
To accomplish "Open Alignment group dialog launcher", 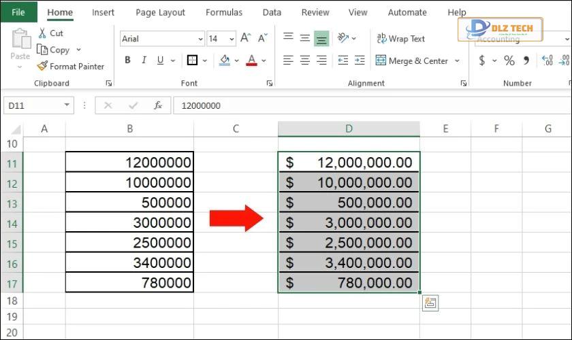I will (x=464, y=84).
